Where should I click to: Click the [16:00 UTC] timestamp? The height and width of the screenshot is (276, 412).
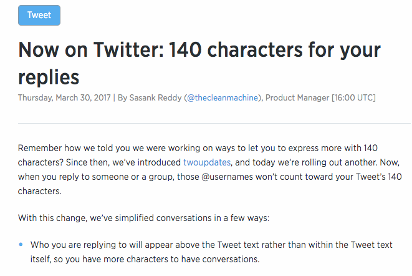(353, 98)
